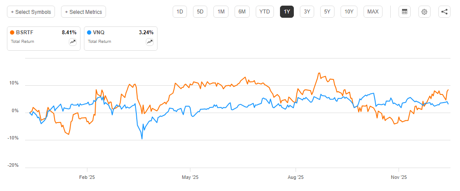The height and width of the screenshot is (191, 460).
Task: Pick the 10Y time range
Action: coord(349,12)
